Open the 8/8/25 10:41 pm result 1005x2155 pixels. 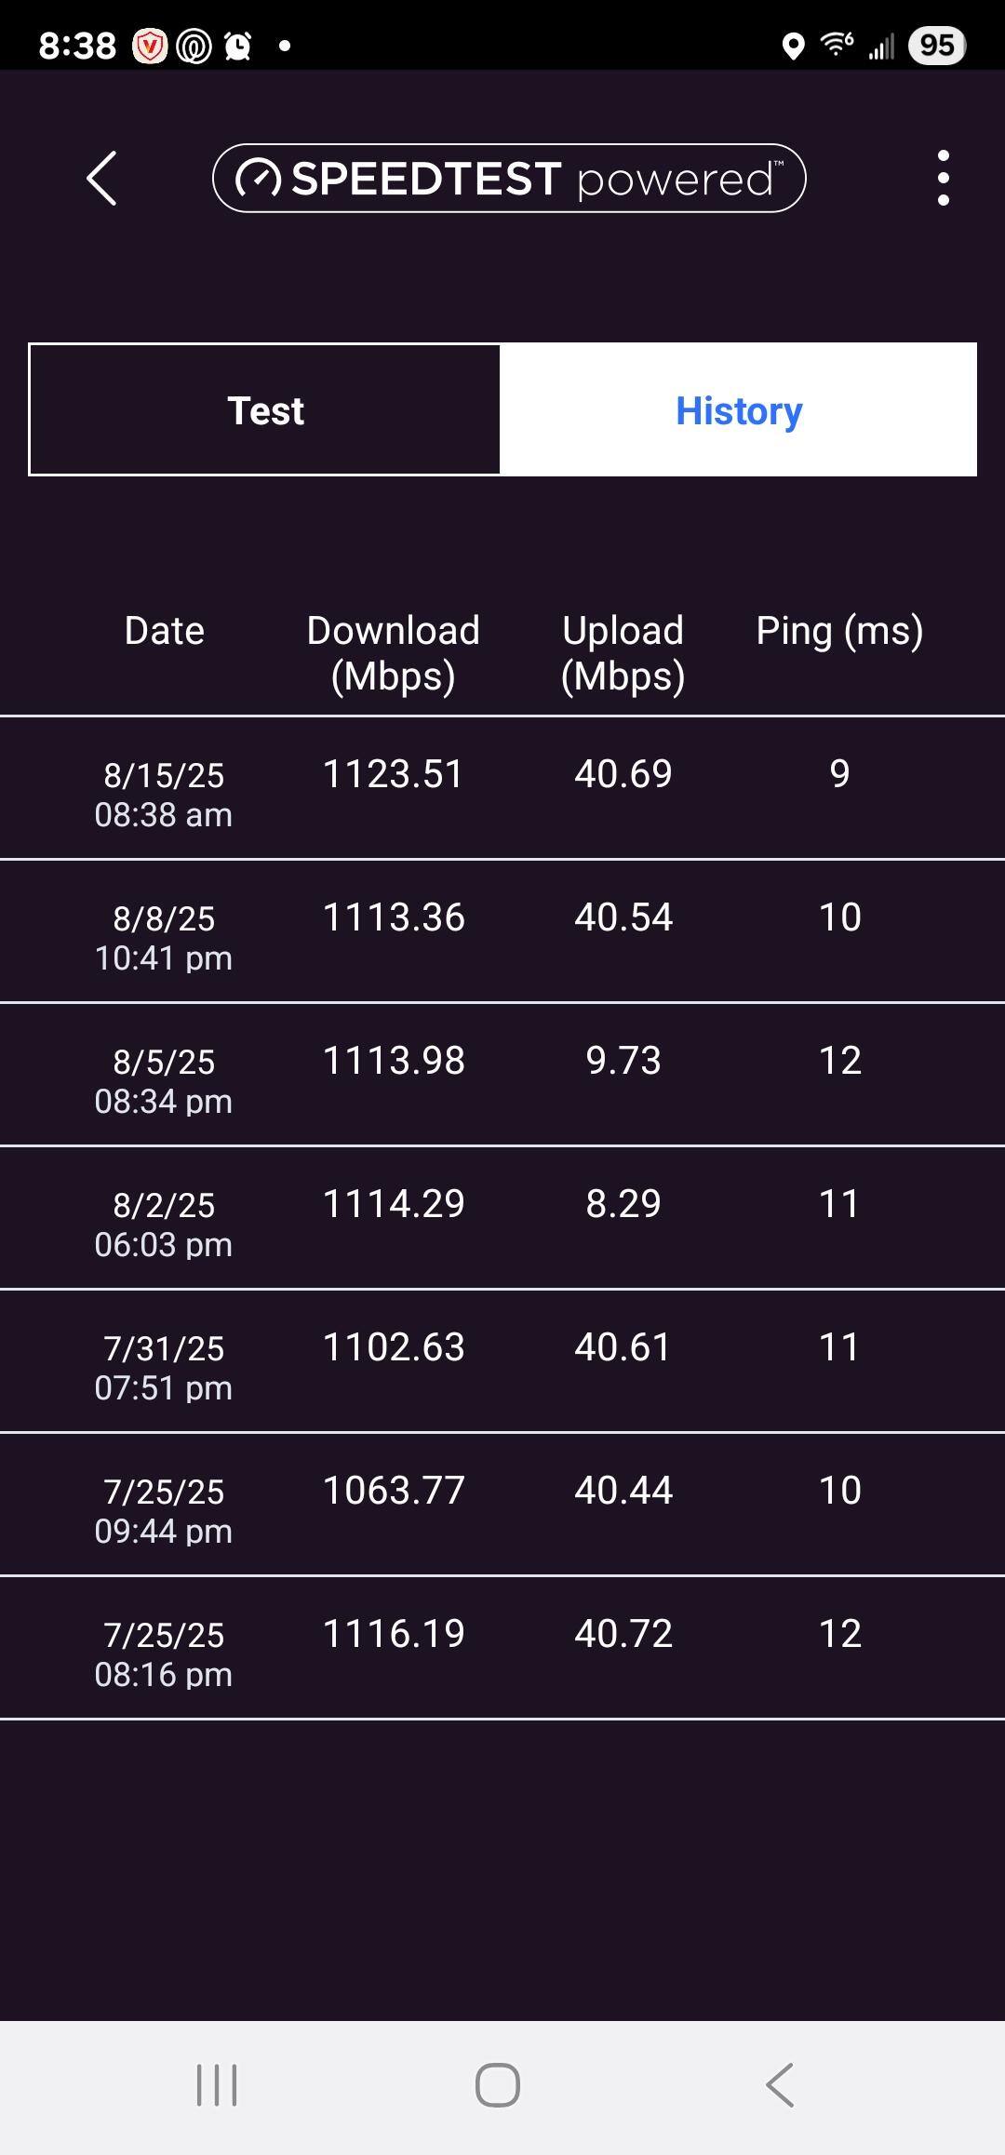point(502,931)
